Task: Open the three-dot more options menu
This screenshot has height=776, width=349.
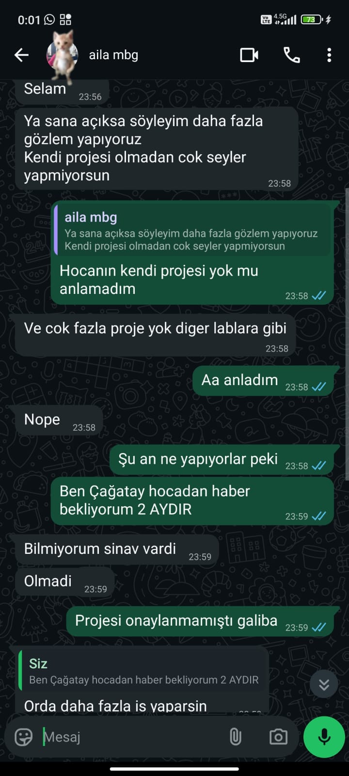Action: click(x=329, y=55)
